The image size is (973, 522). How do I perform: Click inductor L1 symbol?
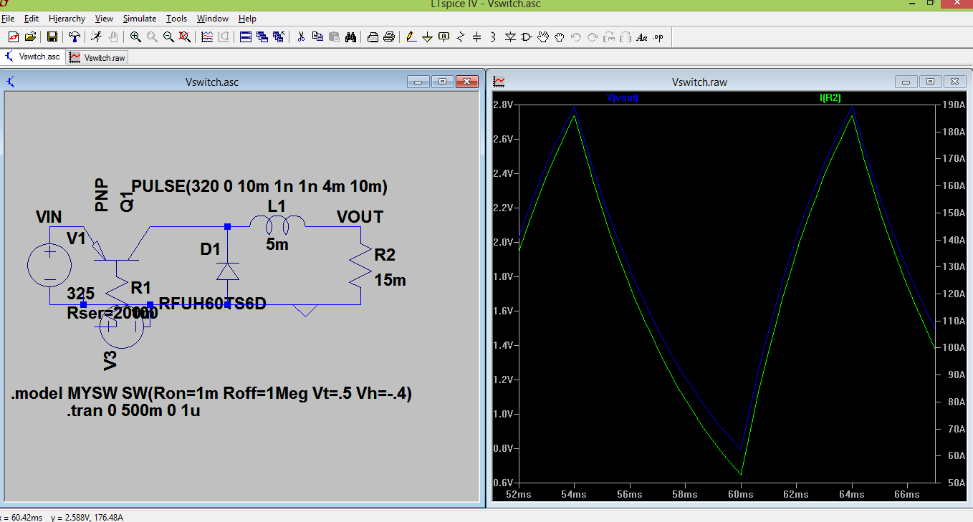[x=277, y=226]
